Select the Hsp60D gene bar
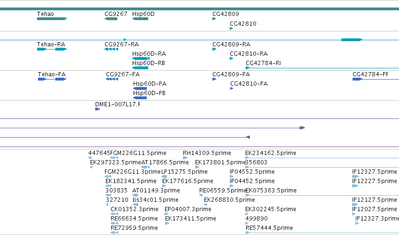This screenshot has width=399, height=235. pos(140,19)
